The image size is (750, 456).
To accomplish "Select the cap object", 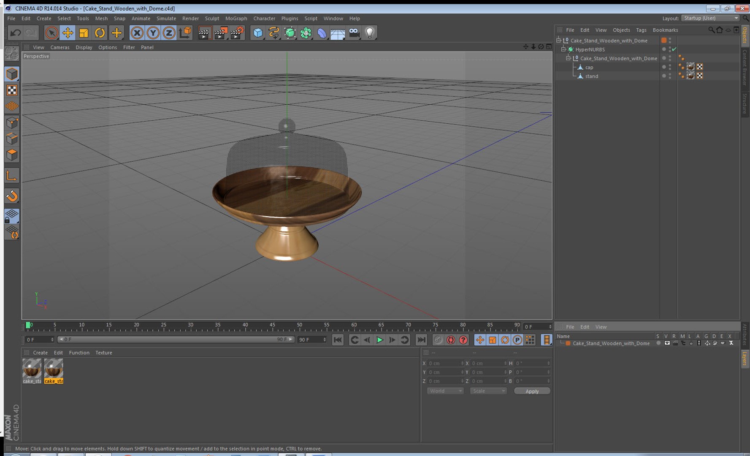I will click(589, 67).
